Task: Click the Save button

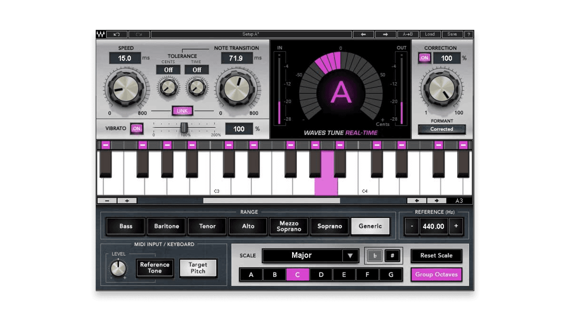Action: coord(452,34)
